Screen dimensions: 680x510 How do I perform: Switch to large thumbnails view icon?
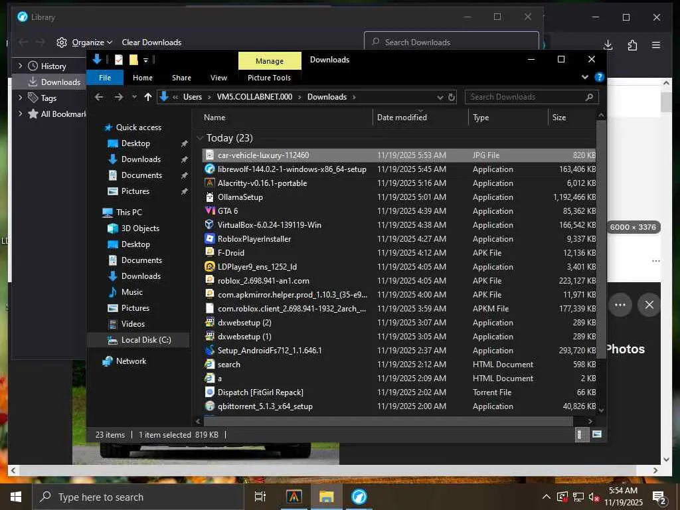pyautogui.click(x=597, y=434)
